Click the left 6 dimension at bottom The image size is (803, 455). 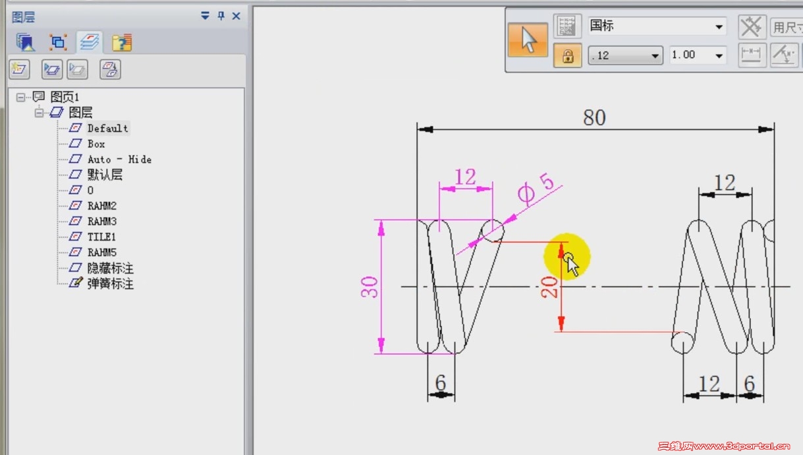click(x=441, y=382)
